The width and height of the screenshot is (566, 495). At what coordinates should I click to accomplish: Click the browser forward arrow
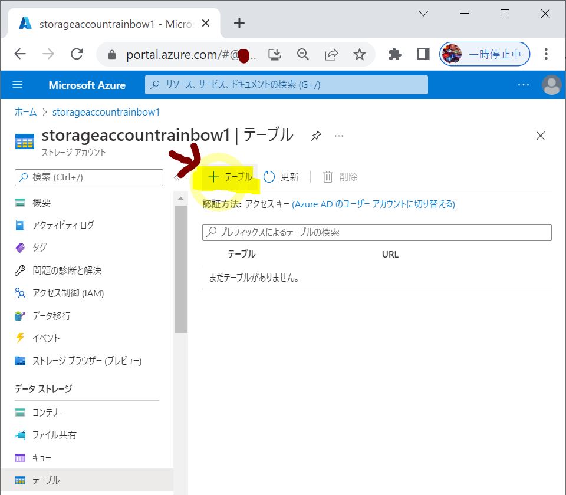point(48,54)
